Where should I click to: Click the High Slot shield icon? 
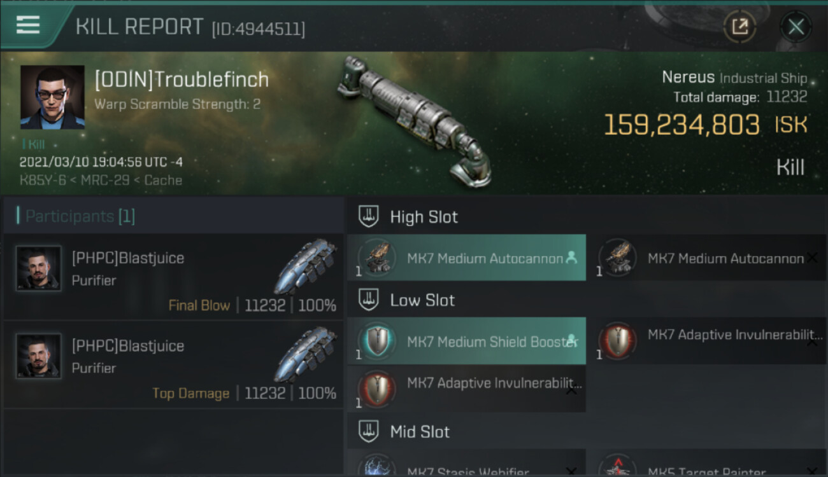[x=369, y=216]
